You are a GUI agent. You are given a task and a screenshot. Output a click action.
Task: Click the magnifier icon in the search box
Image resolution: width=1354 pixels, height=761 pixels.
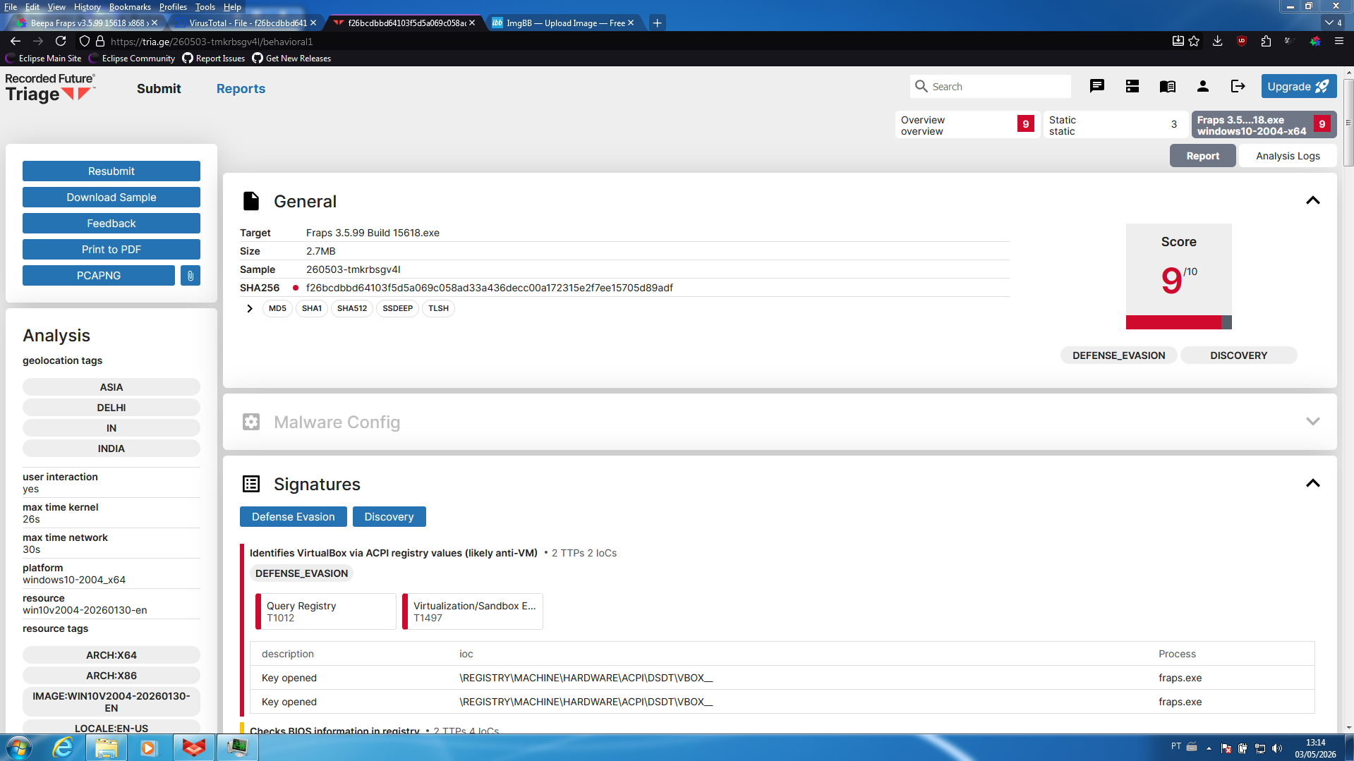pos(921,86)
